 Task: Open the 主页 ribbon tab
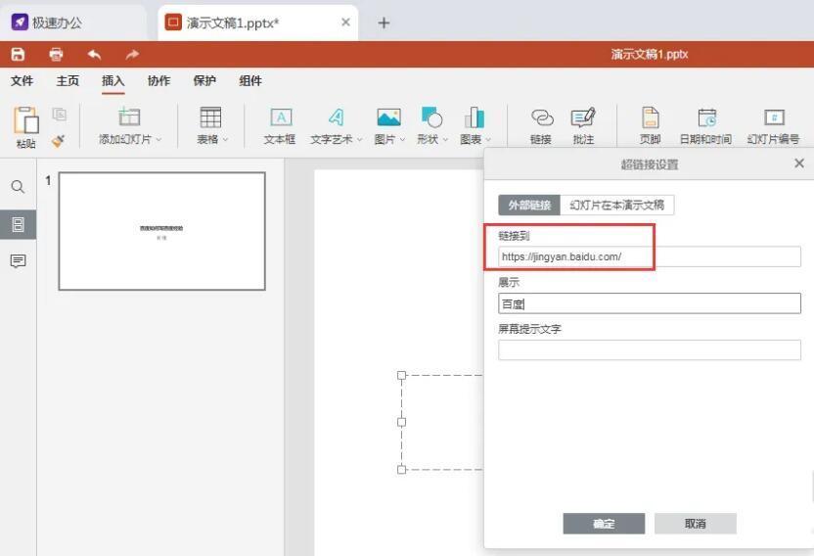(68, 81)
